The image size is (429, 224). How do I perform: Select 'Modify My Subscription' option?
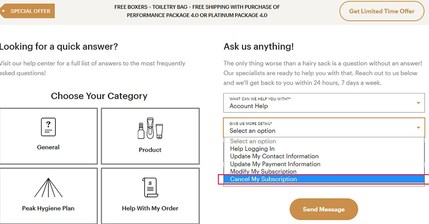[263, 171]
